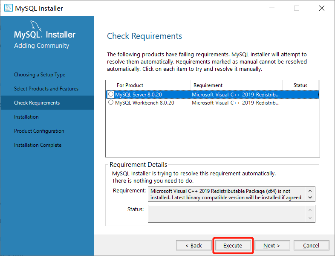Click the 'Adding Community' subtitle text

point(42,46)
